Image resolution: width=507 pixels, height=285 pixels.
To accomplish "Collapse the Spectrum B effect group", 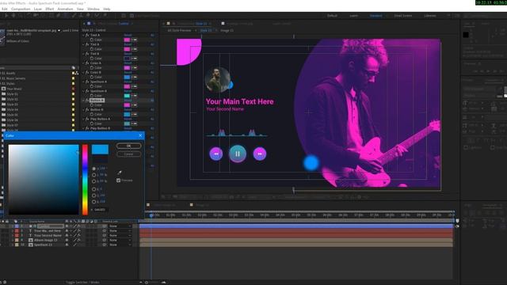I will [x=83, y=91].
